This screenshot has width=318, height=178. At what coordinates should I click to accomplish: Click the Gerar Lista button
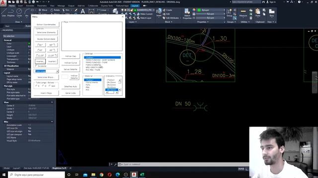click(71, 93)
